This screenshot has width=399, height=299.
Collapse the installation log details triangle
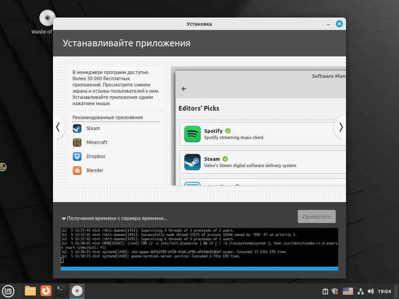tap(64, 218)
